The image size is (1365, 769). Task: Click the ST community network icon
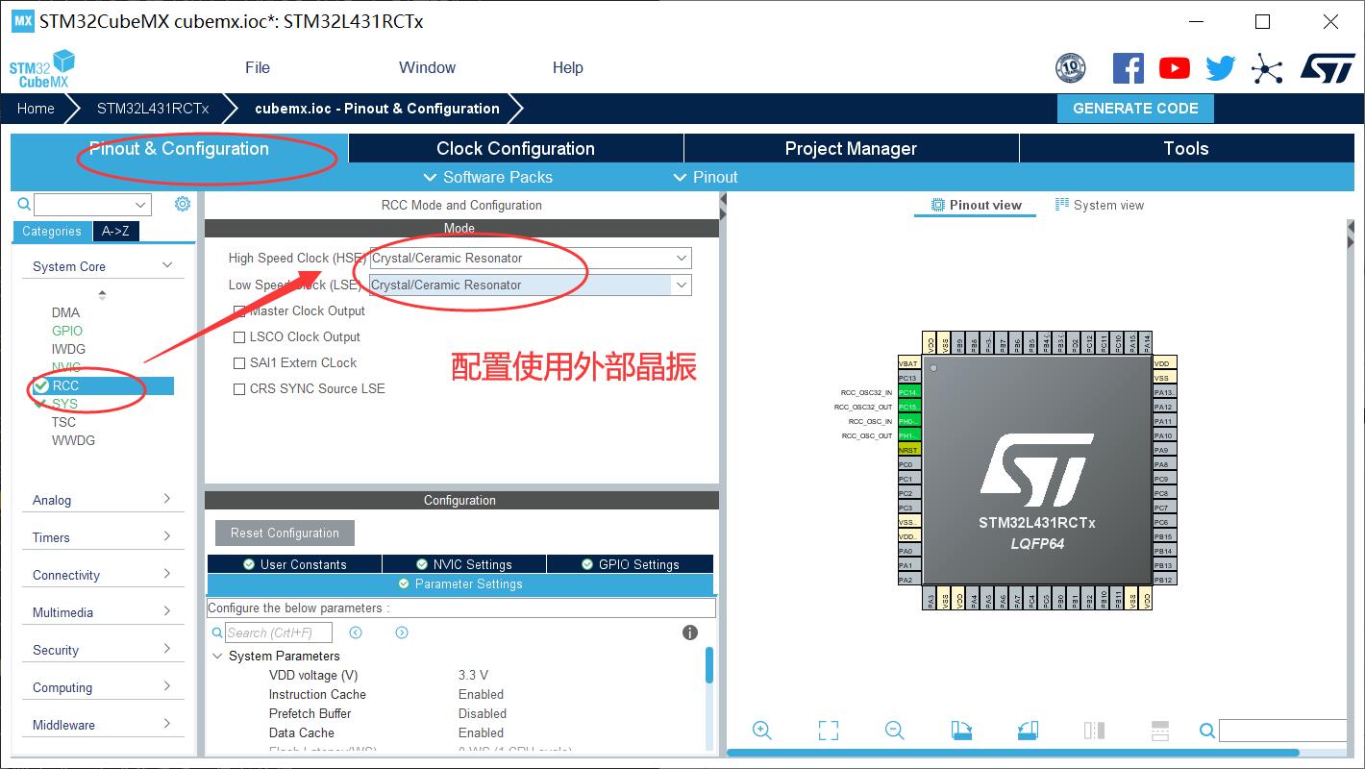point(1267,68)
